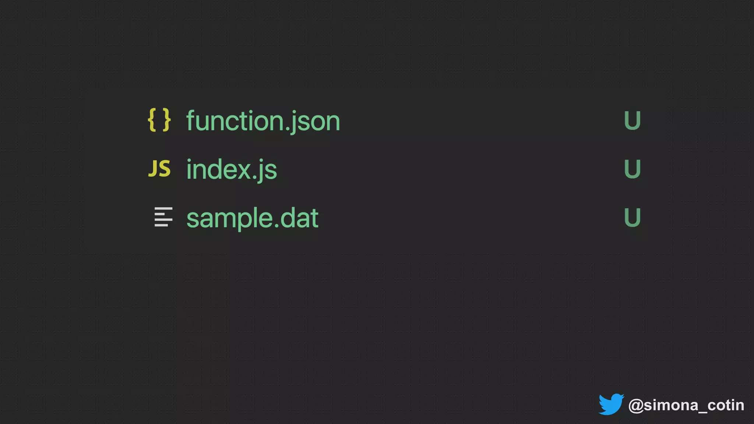
Task: Click the braces icon next to function.json
Action: click(x=159, y=120)
